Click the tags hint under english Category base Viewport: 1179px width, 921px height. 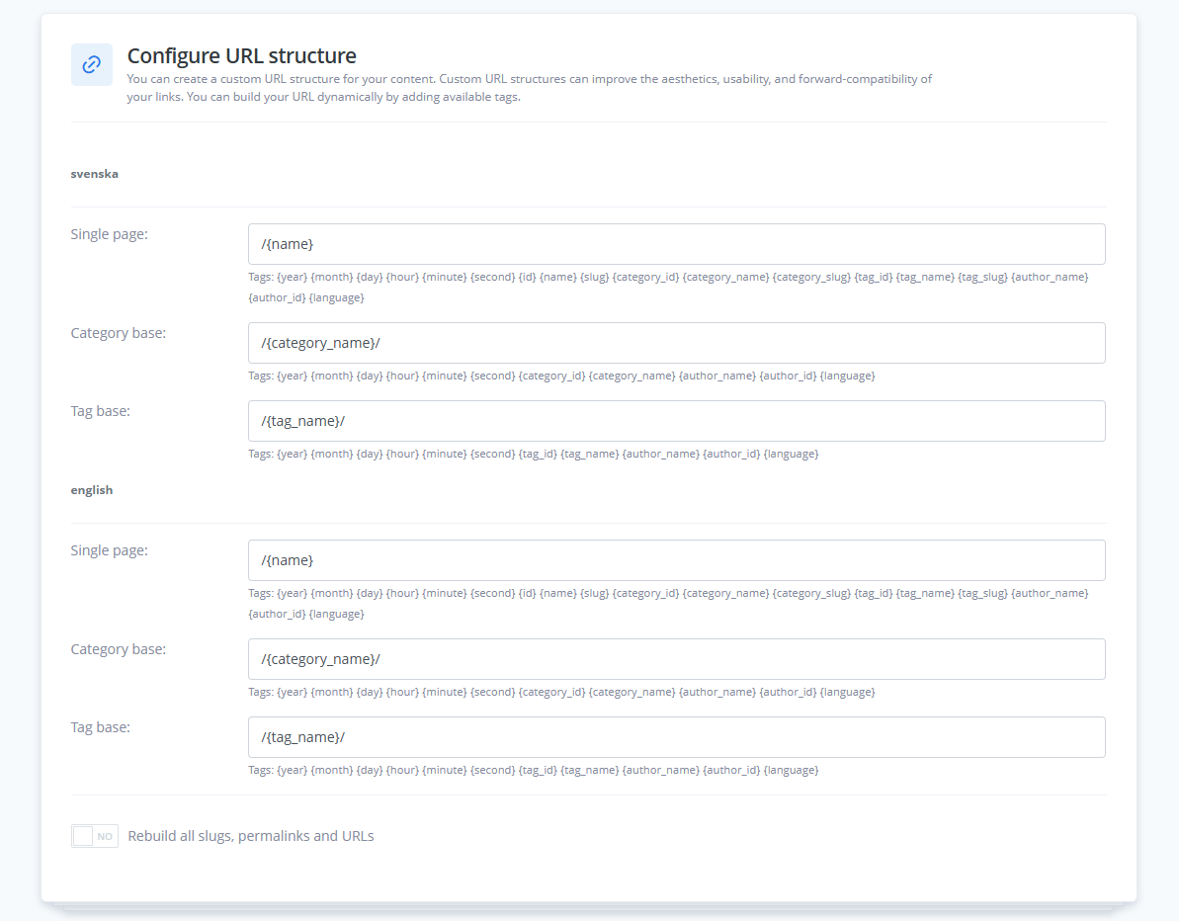[561, 693]
